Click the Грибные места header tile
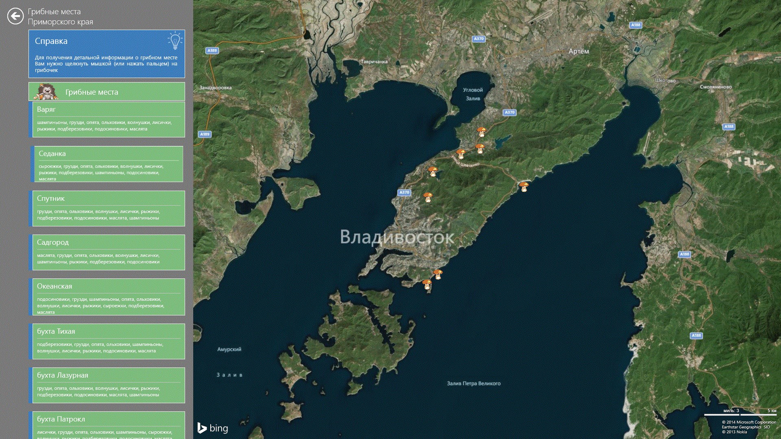This screenshot has width=781, height=439. coord(107,92)
